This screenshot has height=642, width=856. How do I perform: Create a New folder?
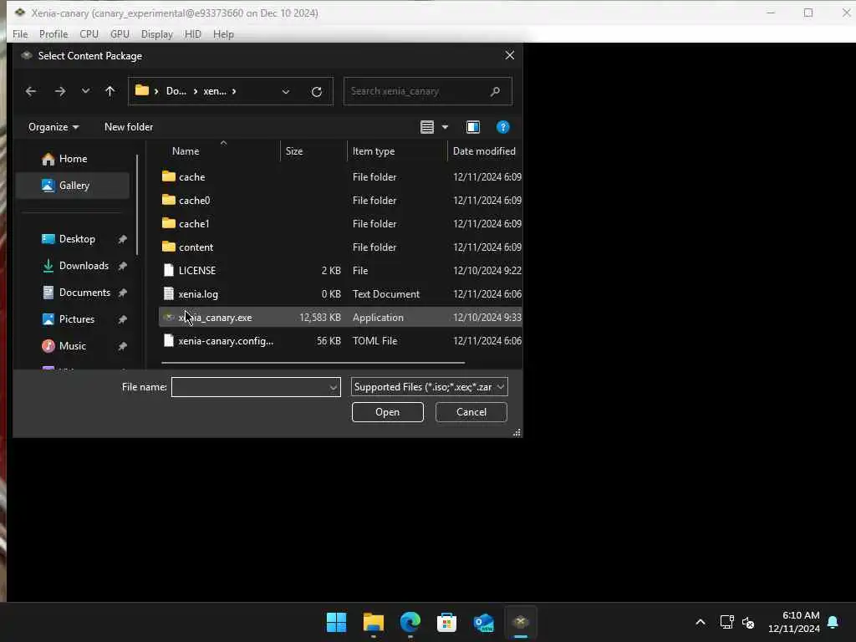point(129,127)
